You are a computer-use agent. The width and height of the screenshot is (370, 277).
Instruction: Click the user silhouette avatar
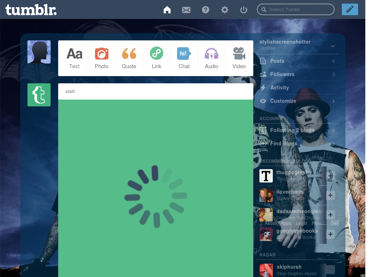(39, 52)
